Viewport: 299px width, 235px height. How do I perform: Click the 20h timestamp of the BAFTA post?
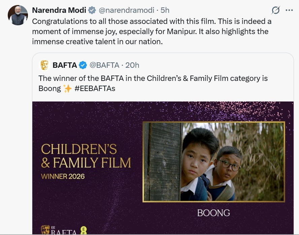(132, 65)
